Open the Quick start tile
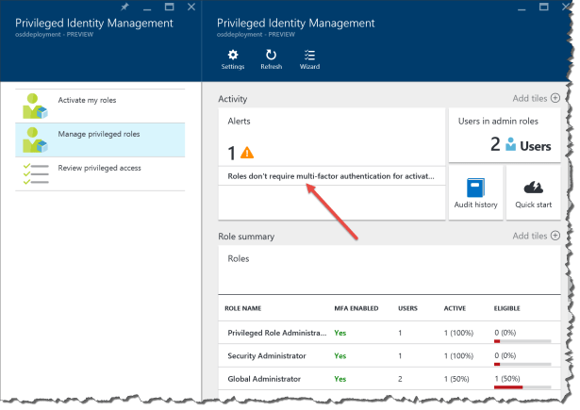 pyautogui.click(x=533, y=192)
